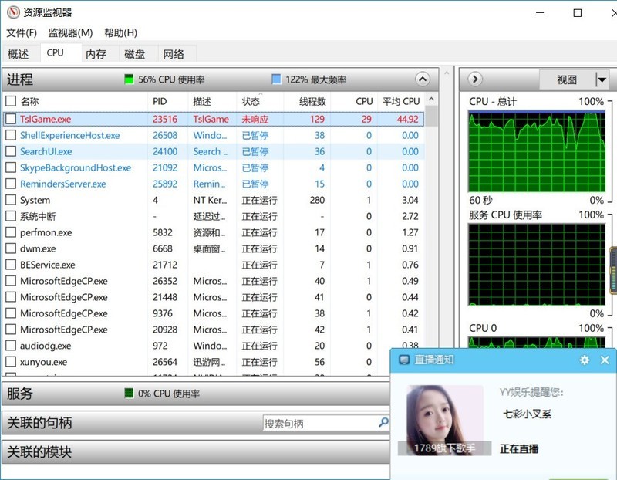
Task: Check the box for TslGame.exe
Action: (11, 119)
